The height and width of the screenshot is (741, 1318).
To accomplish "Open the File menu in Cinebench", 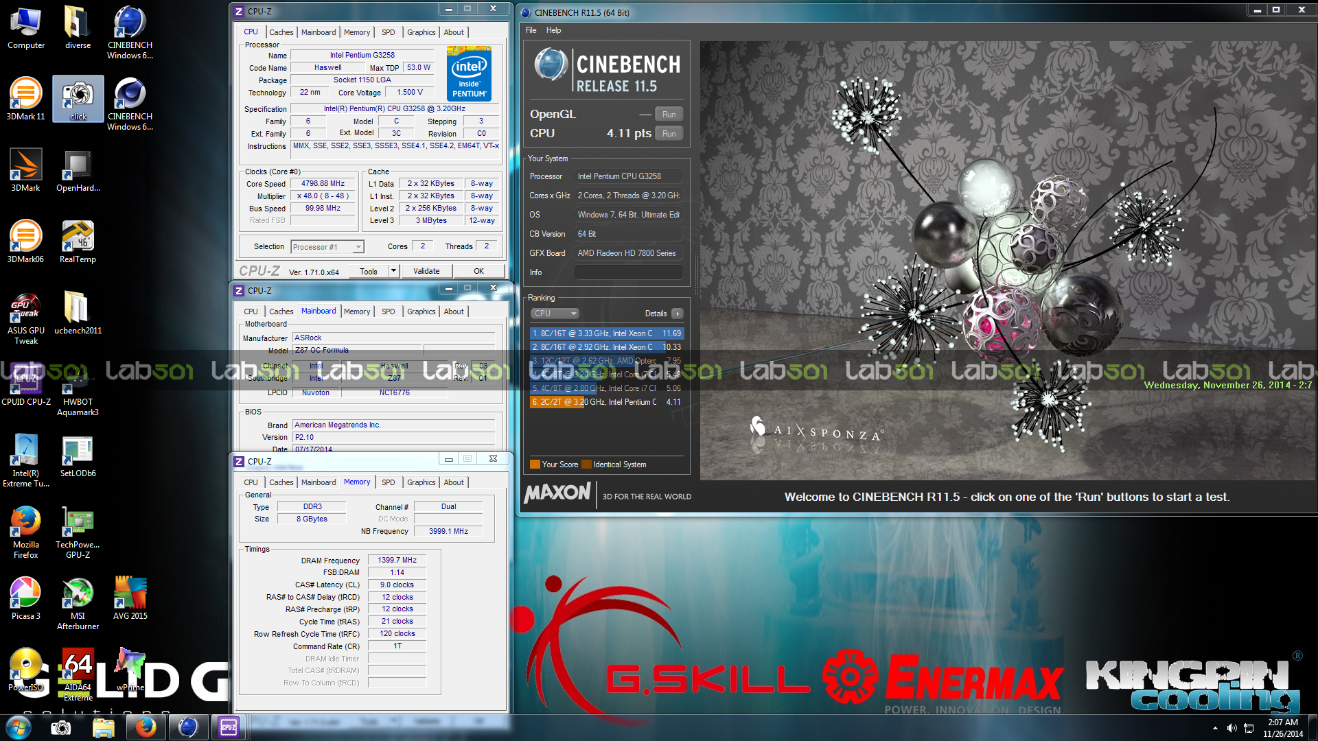I will 531,30.
